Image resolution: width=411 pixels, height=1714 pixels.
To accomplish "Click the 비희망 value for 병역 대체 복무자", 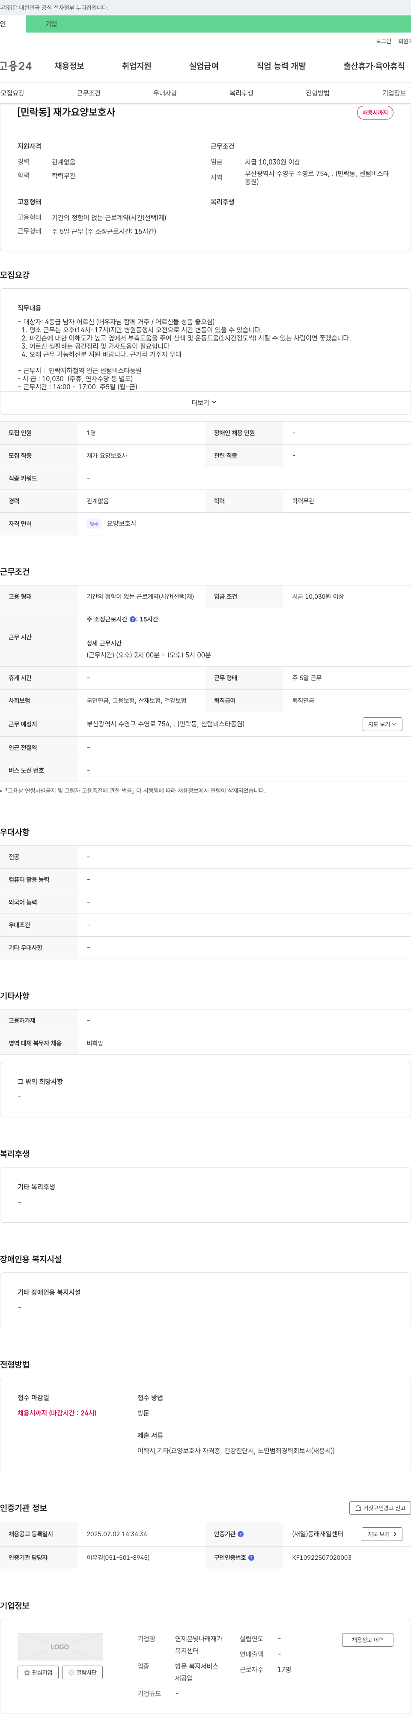I will 95,1043.
